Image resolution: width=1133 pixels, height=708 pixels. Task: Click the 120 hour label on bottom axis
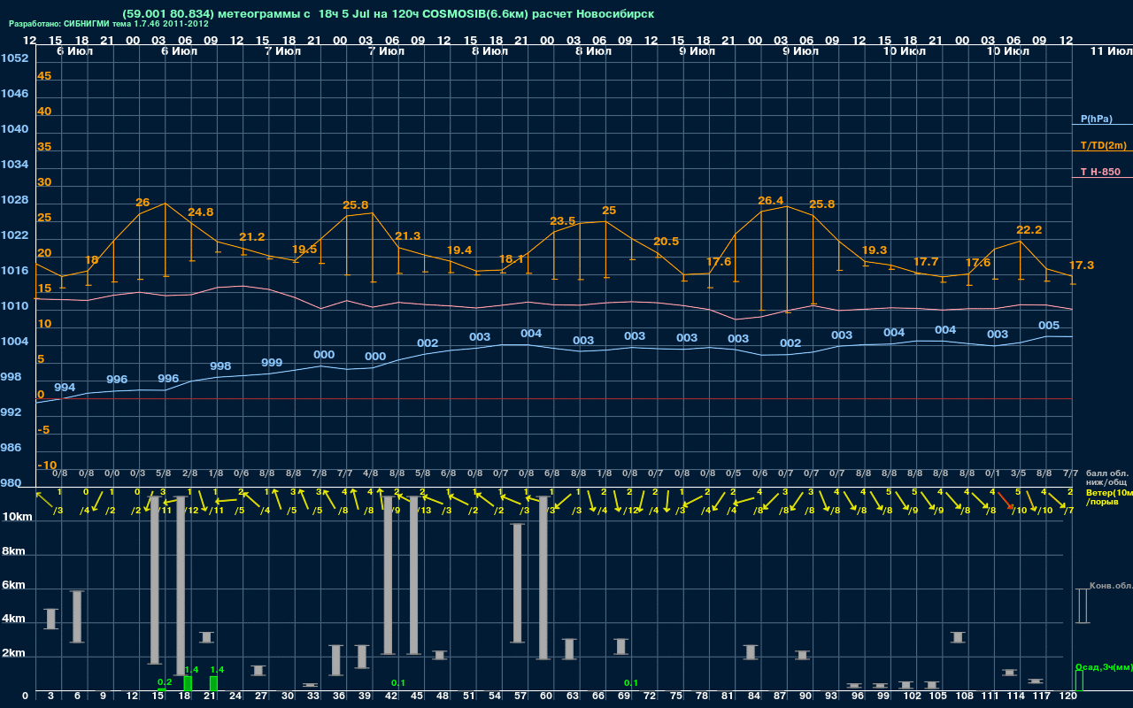[1068, 696]
